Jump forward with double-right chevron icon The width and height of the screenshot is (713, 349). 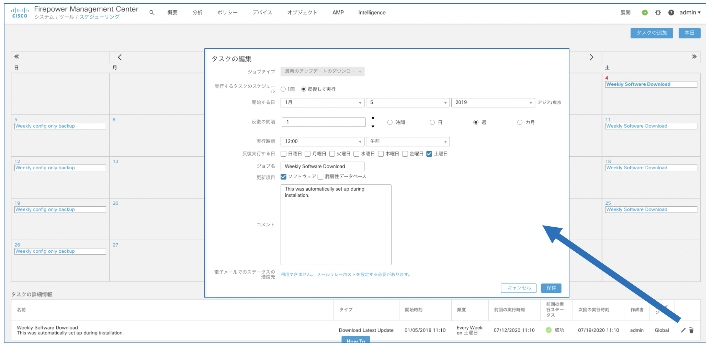pyautogui.click(x=694, y=57)
